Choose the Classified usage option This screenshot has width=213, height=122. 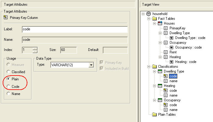(8, 72)
